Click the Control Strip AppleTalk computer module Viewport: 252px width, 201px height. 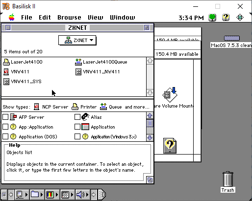click(20, 195)
